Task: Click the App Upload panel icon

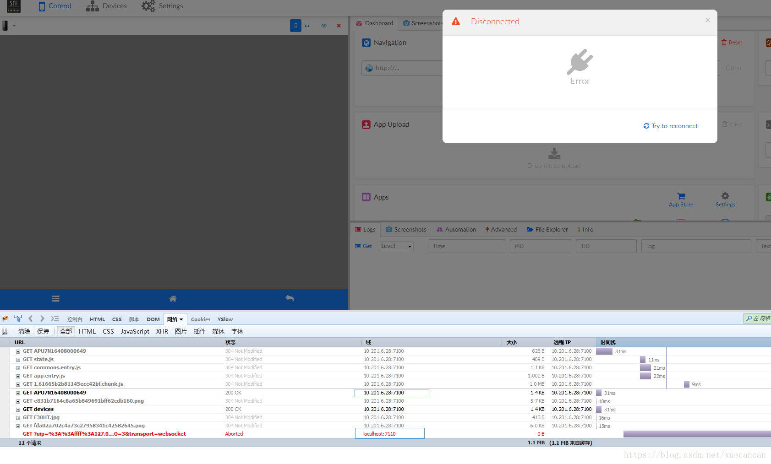Action: tap(366, 124)
